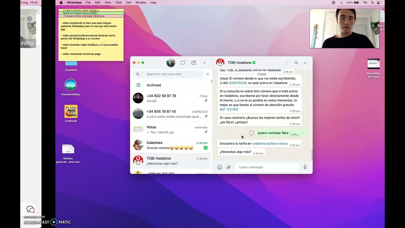Click the conversation scrollbar

(x=312, y=155)
